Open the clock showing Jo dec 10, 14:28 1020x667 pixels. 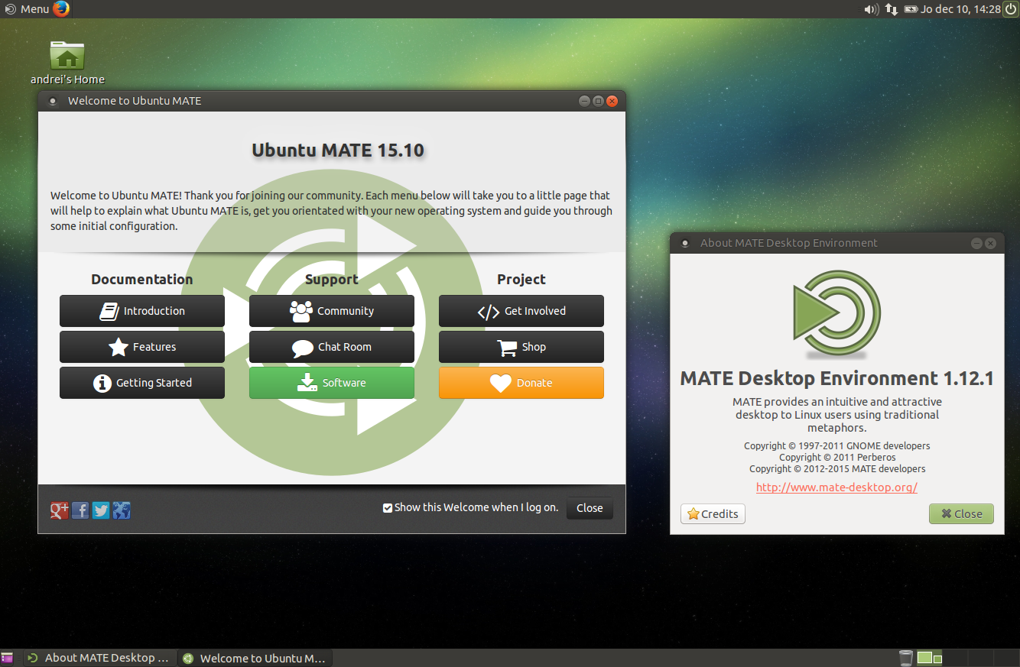click(x=961, y=9)
